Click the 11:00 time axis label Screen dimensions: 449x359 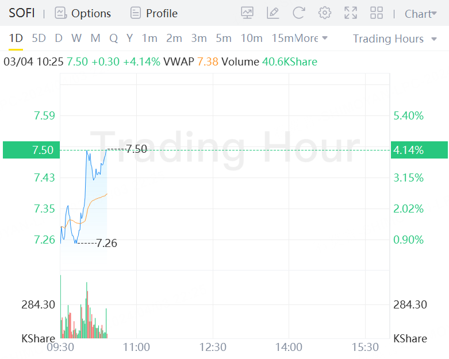pos(136,348)
